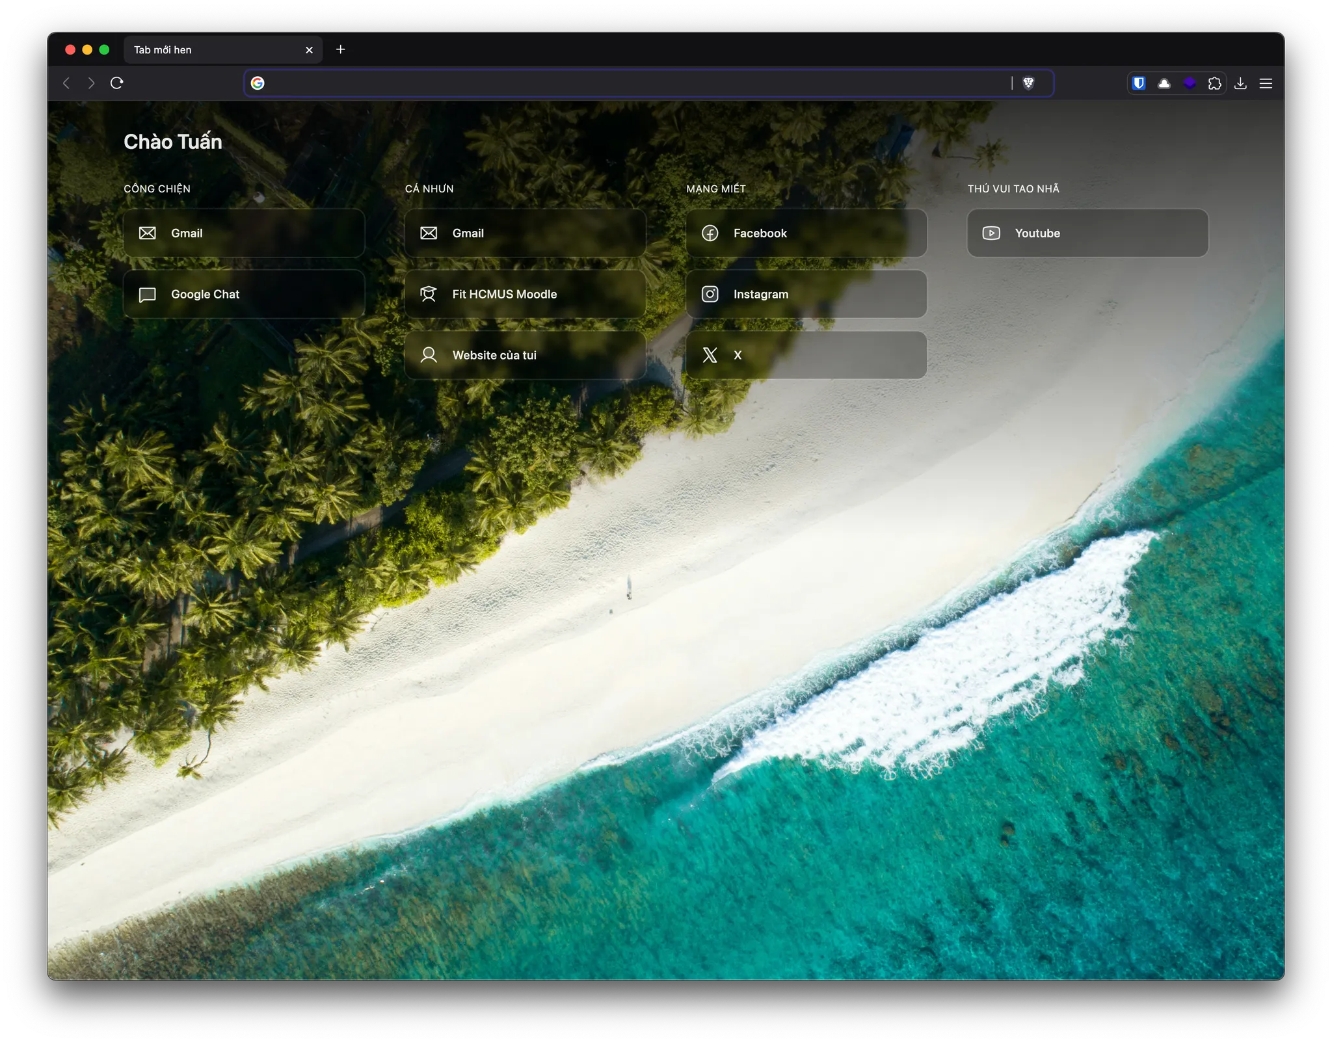Open Google Chat shortcut
1332x1043 pixels.
(x=243, y=295)
